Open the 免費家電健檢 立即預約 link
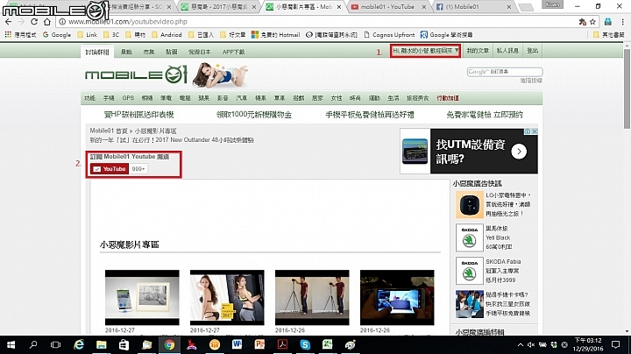The width and height of the screenshot is (631, 354). point(485,115)
